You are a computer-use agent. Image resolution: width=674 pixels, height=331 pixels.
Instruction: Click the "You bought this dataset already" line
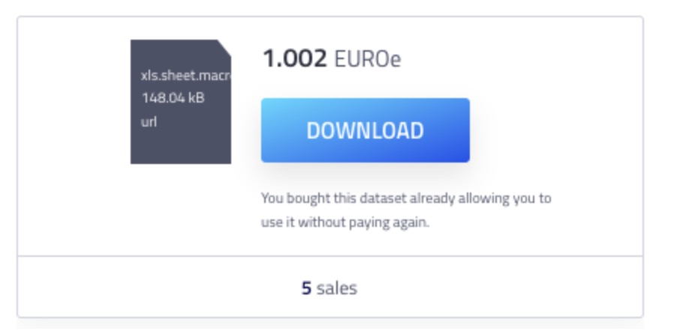tap(406, 198)
